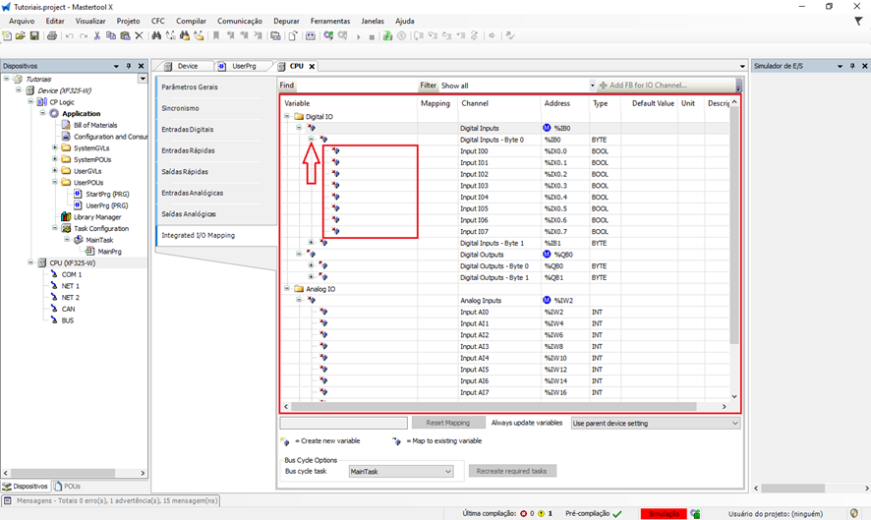Open Library Manager in device tree
This screenshot has width=871, height=520.
(x=97, y=217)
